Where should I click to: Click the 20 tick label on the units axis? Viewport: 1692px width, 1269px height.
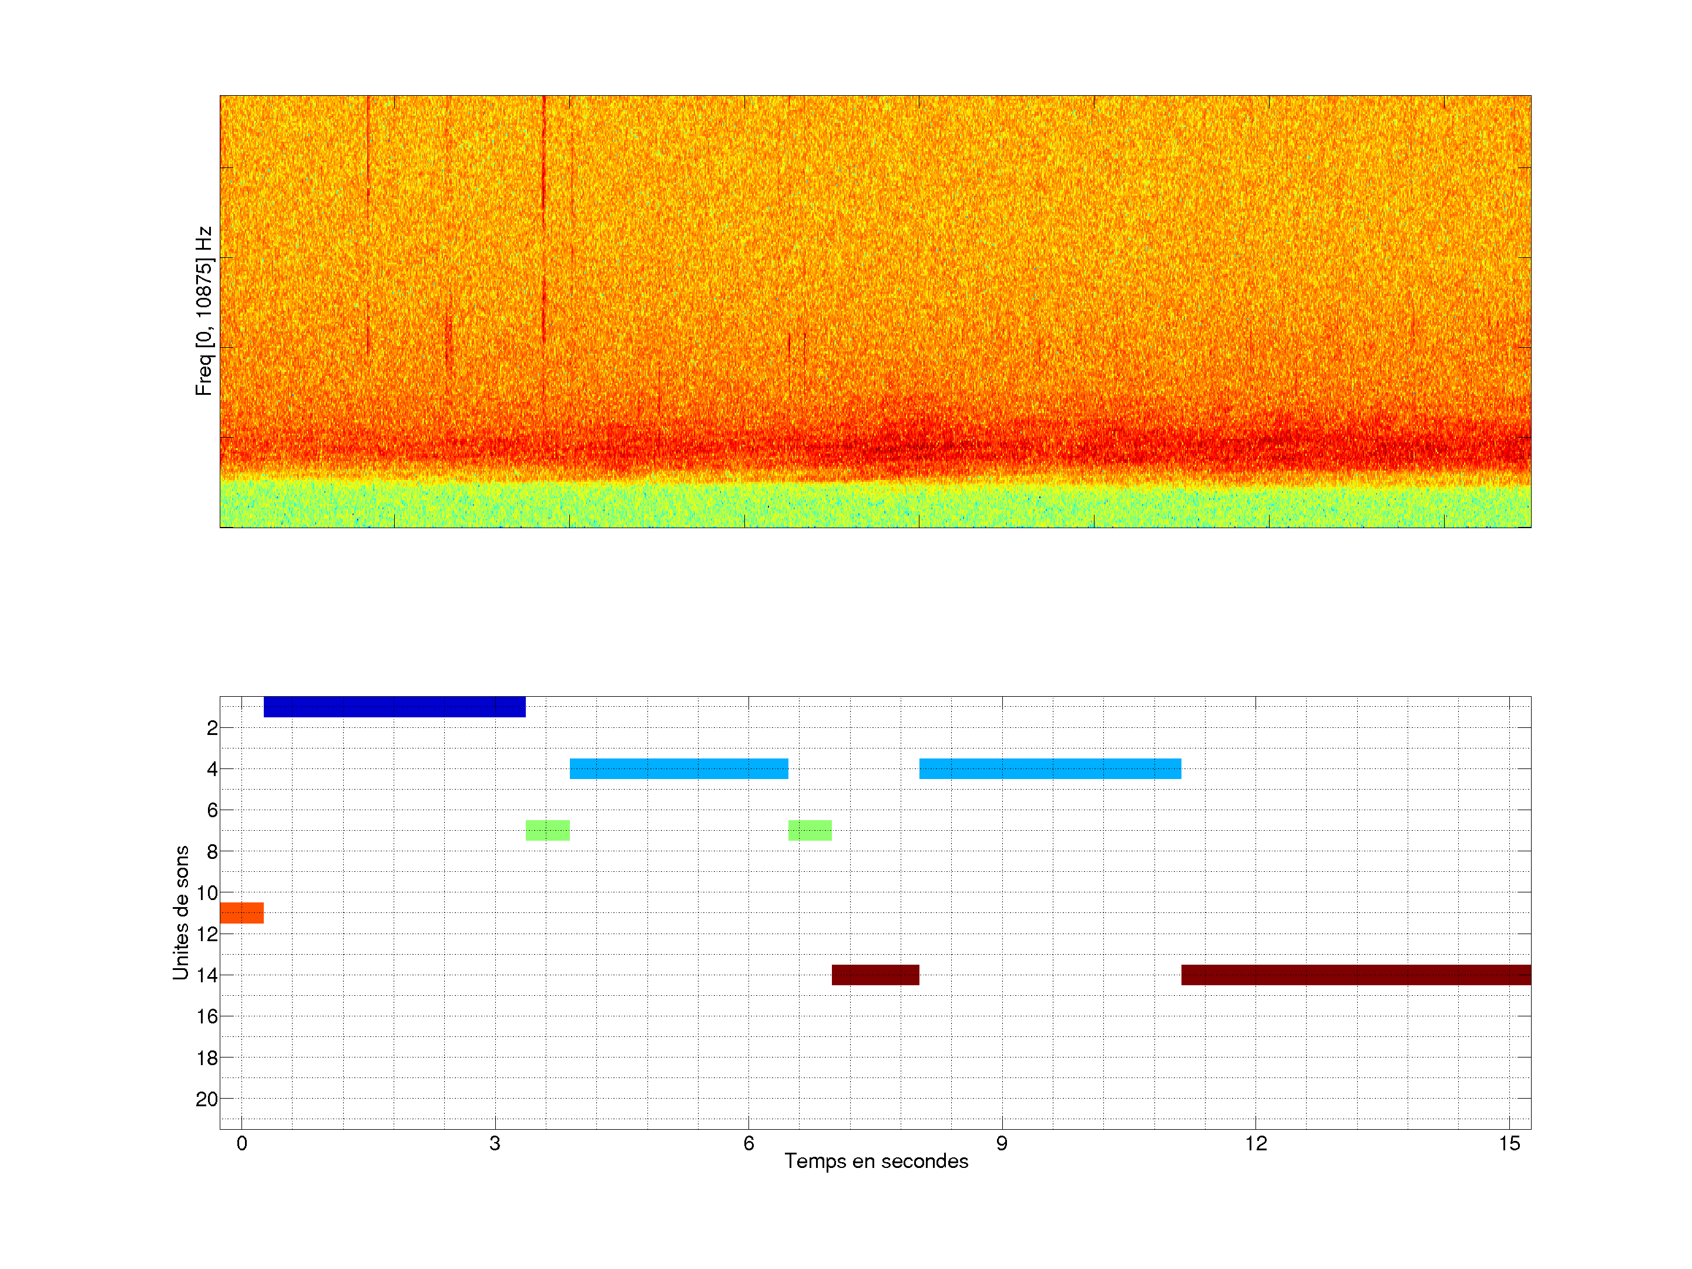207,1099
